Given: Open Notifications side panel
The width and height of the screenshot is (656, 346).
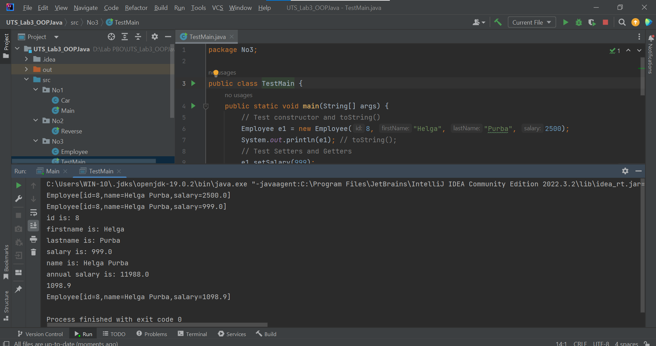Looking at the screenshot, I should 651,55.
